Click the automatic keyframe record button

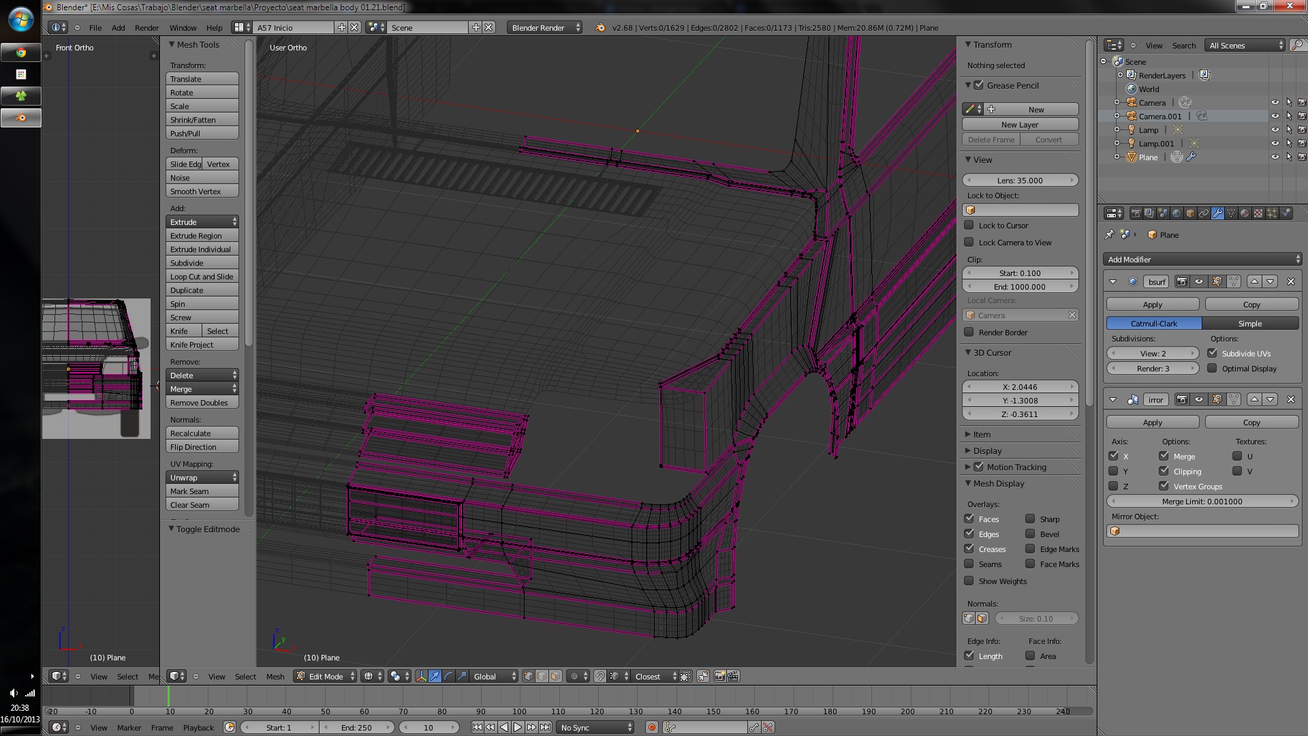click(652, 728)
